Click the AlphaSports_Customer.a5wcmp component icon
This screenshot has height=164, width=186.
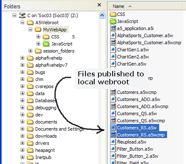(x=113, y=43)
